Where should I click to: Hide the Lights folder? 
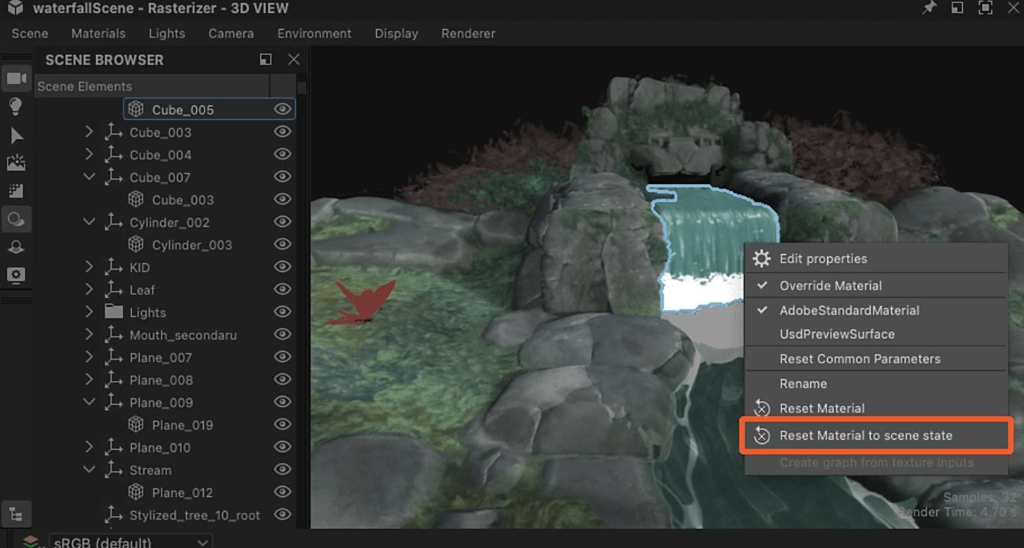(282, 311)
